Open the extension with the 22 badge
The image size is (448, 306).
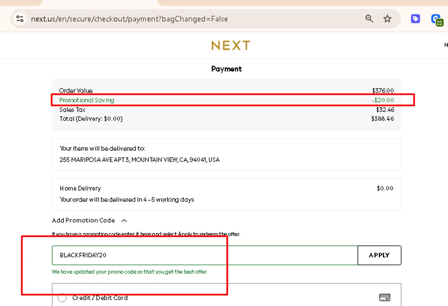[437, 20]
